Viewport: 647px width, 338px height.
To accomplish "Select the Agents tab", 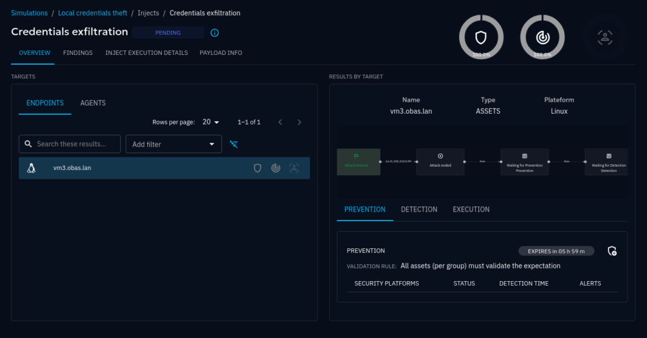I will [x=93, y=103].
